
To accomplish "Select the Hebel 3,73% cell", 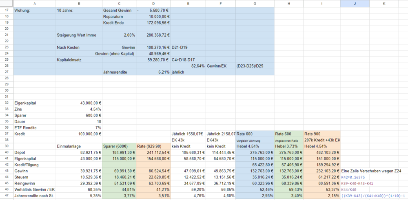I will [x=289, y=146].
